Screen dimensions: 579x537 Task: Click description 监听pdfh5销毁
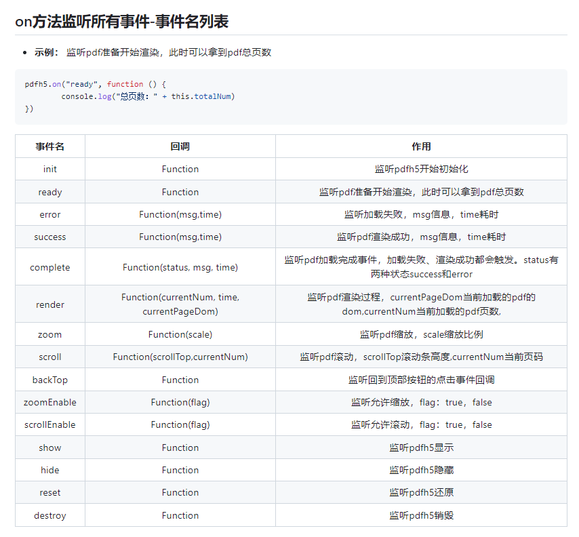pyautogui.click(x=421, y=515)
